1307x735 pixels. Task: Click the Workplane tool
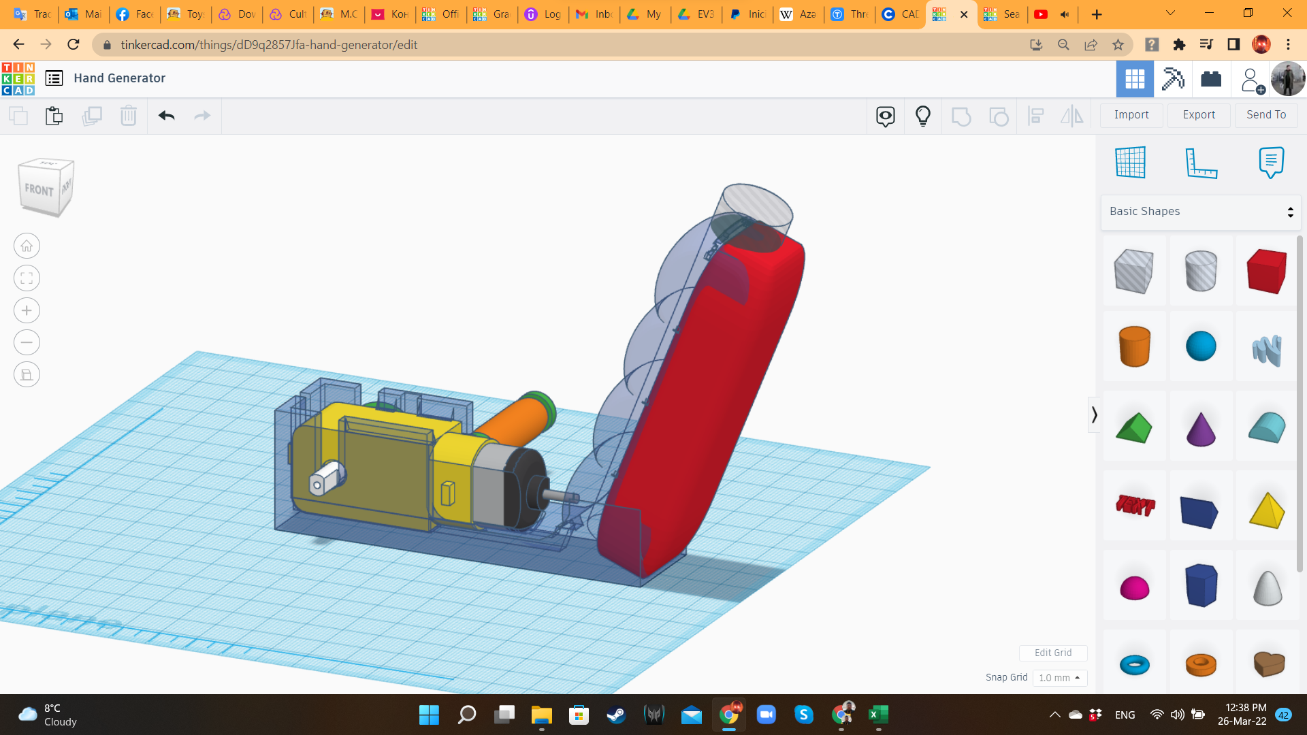tap(1130, 162)
